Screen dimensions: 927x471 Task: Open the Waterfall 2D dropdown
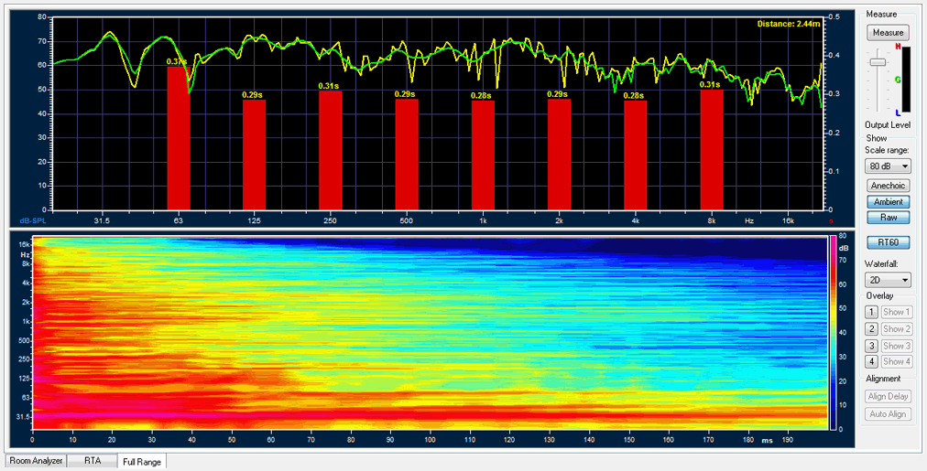click(x=888, y=280)
